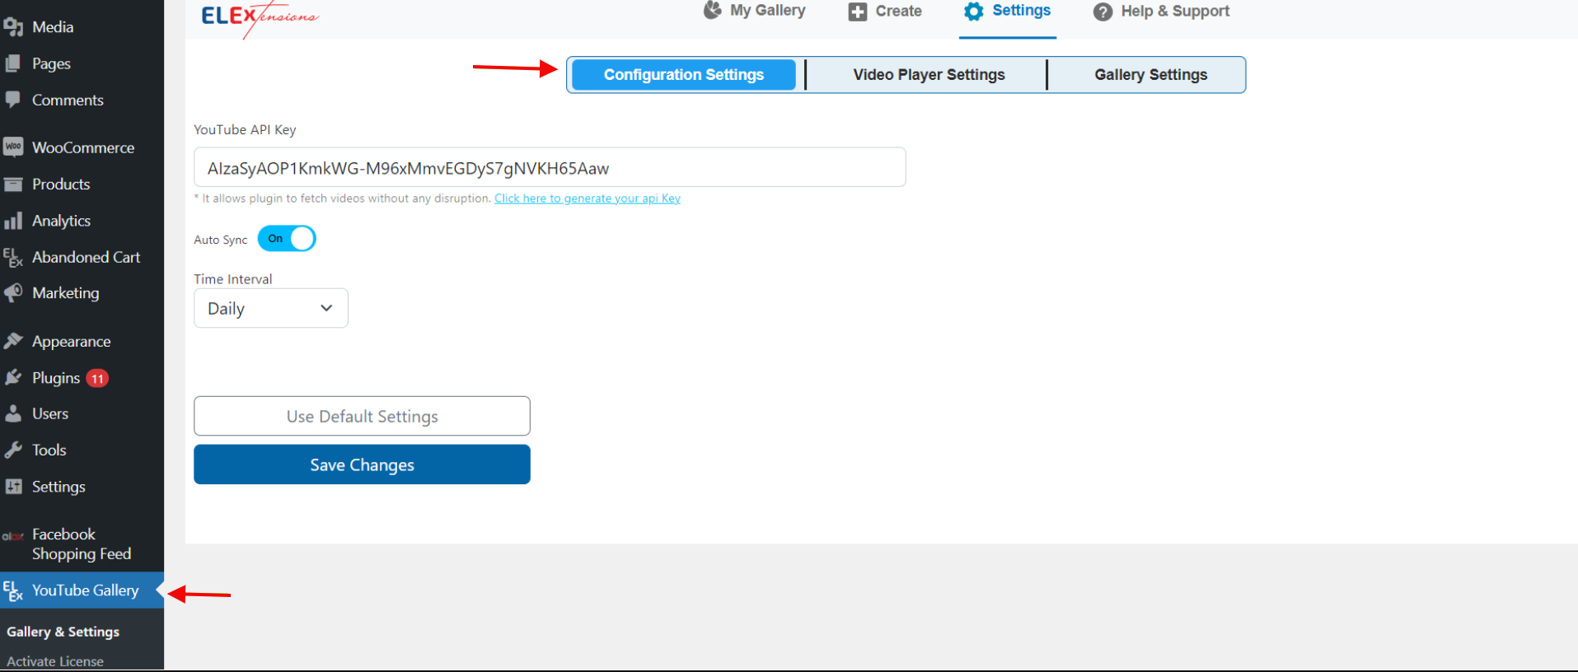Select YouTube Gallery in the sidebar
This screenshot has height=672, width=1578.
point(82,590)
